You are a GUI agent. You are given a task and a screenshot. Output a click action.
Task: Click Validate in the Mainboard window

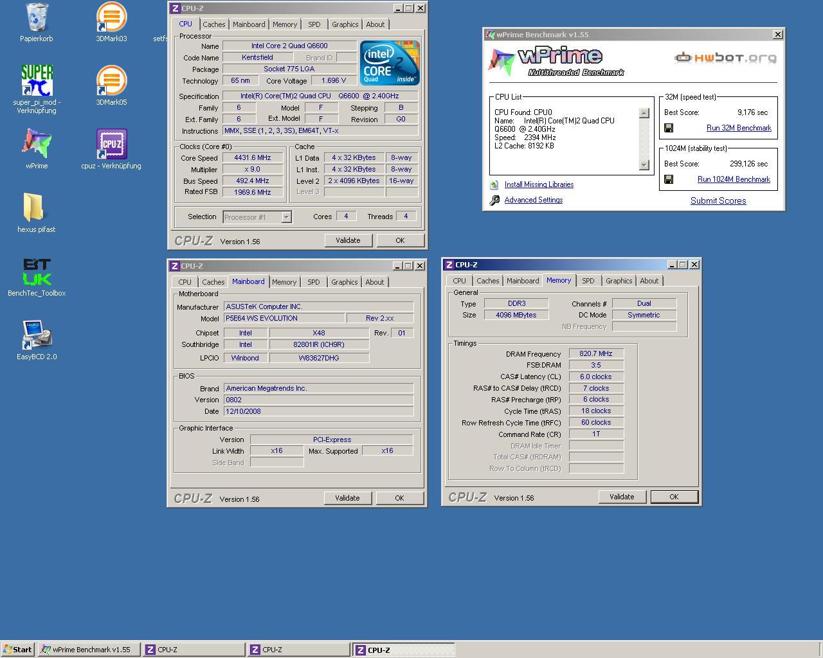point(347,498)
